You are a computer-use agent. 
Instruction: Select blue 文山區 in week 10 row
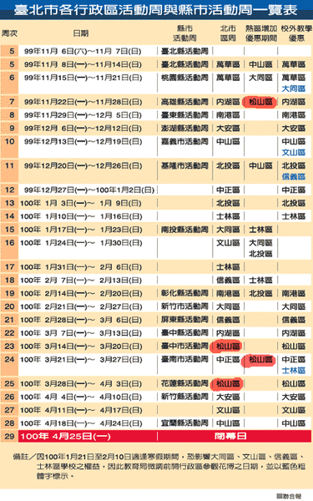click(x=294, y=153)
